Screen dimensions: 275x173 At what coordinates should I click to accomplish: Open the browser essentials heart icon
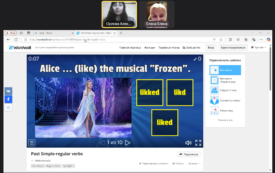click(x=253, y=40)
